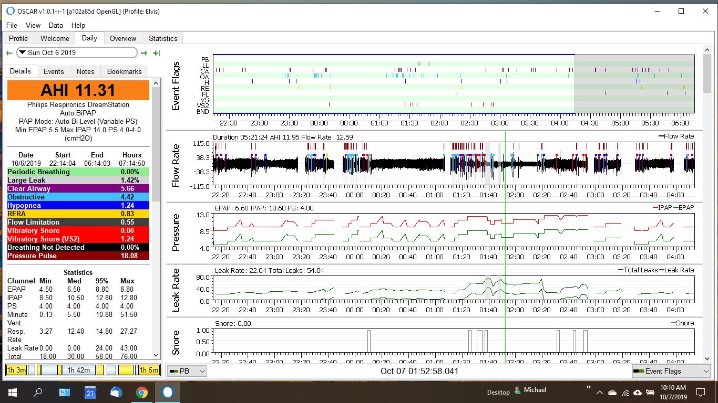Open the PB graph selector dropdown

187,371
